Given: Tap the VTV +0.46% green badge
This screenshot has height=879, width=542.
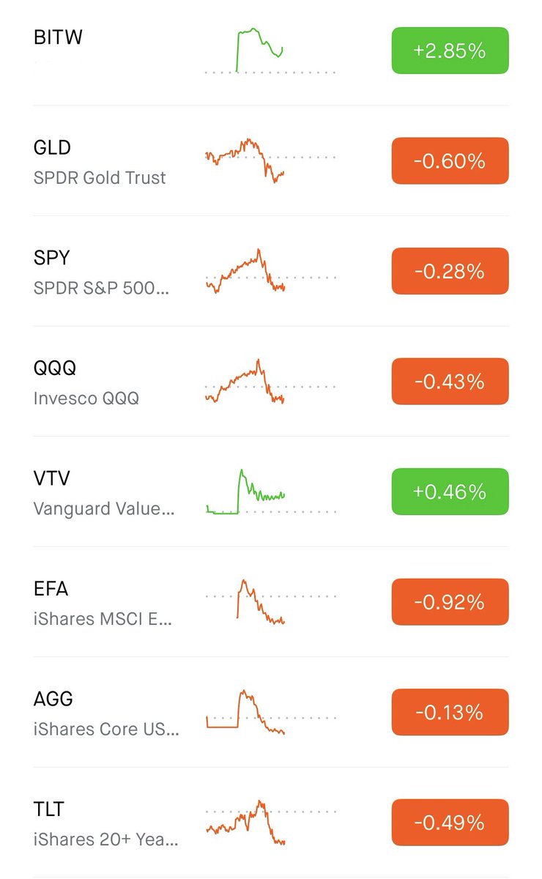Looking at the screenshot, I should click(450, 491).
